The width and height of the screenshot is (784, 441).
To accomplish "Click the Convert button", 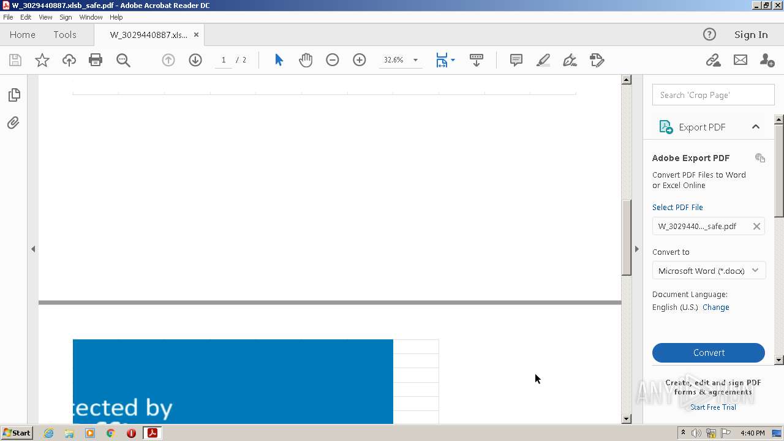I will coord(709,353).
